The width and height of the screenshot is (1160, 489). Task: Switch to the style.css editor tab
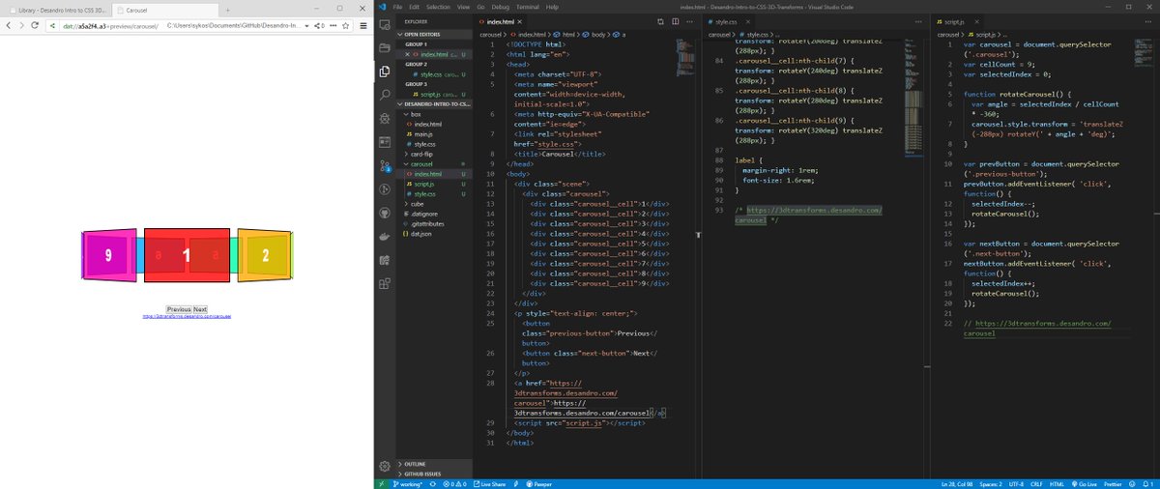click(728, 20)
